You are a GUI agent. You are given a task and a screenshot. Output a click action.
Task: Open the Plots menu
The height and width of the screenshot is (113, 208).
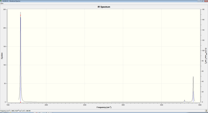coord(2,3)
